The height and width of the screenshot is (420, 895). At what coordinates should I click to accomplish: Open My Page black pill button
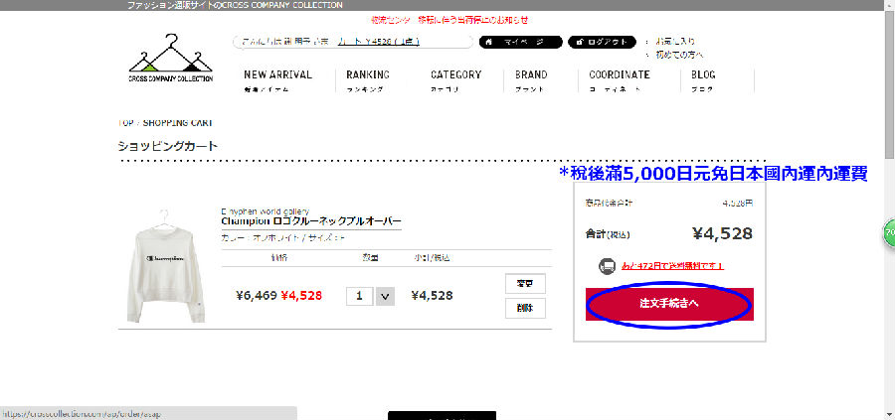point(520,42)
